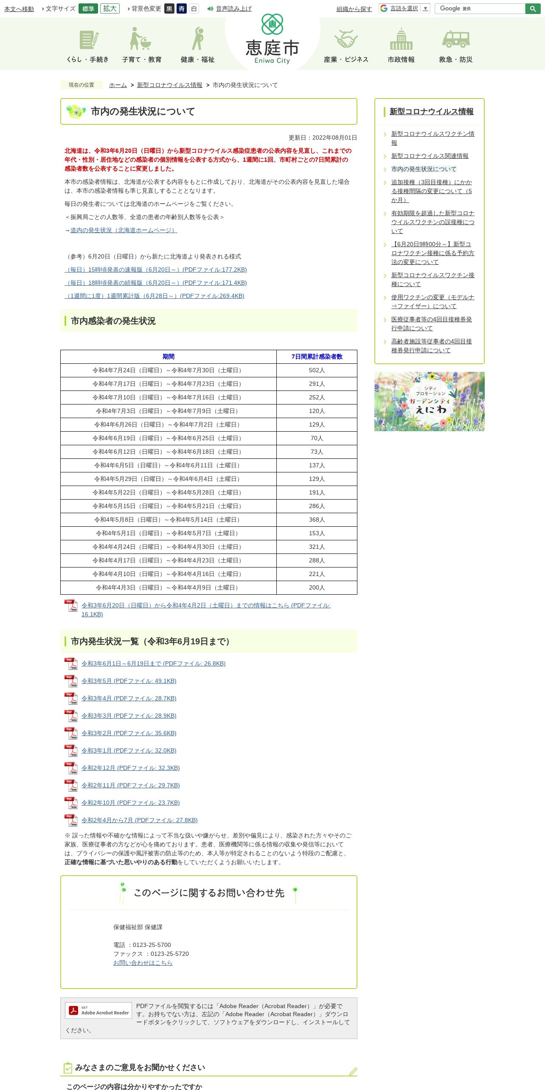
Task: Open sidebar 【6月20日9時00分～】 link
Action: (433, 253)
